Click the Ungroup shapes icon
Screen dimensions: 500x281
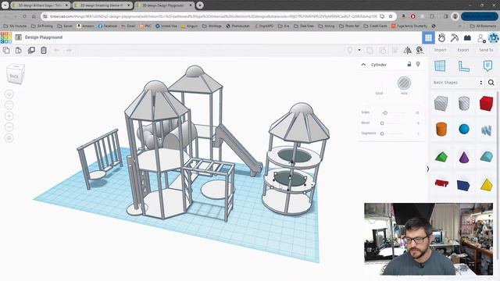point(382,50)
